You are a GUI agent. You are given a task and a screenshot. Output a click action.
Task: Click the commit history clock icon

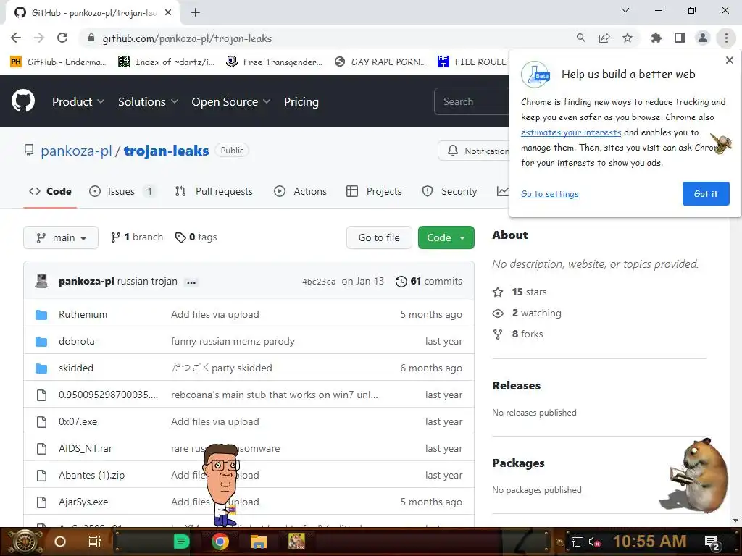pos(401,282)
